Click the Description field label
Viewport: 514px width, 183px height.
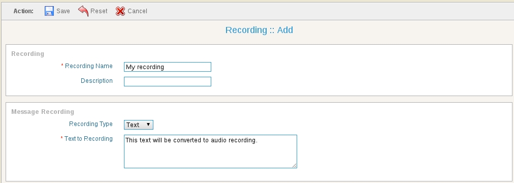tap(97, 81)
